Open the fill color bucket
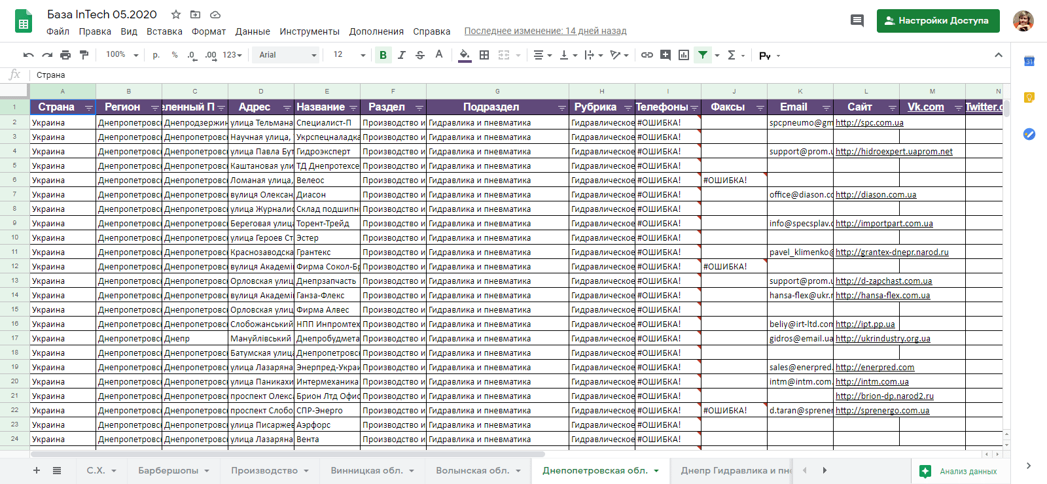Viewport: 1047px width, 484px height. [x=465, y=55]
